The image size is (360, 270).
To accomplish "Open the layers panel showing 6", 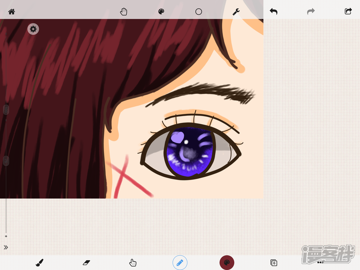I will click(x=274, y=263).
